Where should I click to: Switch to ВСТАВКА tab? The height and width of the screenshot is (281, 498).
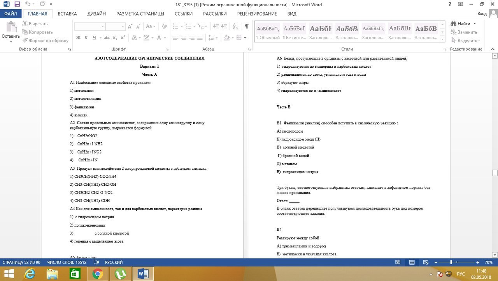click(x=67, y=14)
